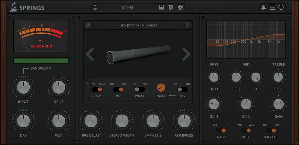This screenshot has width=299, height=145.
Task: Click the EQ frequency response graph
Action: point(246,39)
